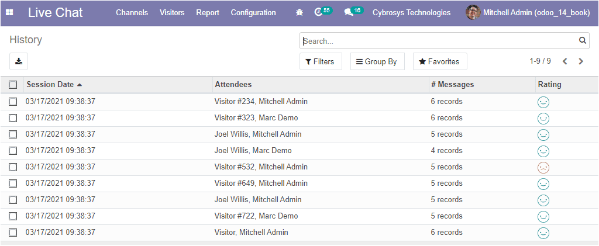Open the Group By dropdown

point(377,61)
